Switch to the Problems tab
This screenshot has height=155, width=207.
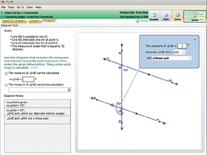49,21
